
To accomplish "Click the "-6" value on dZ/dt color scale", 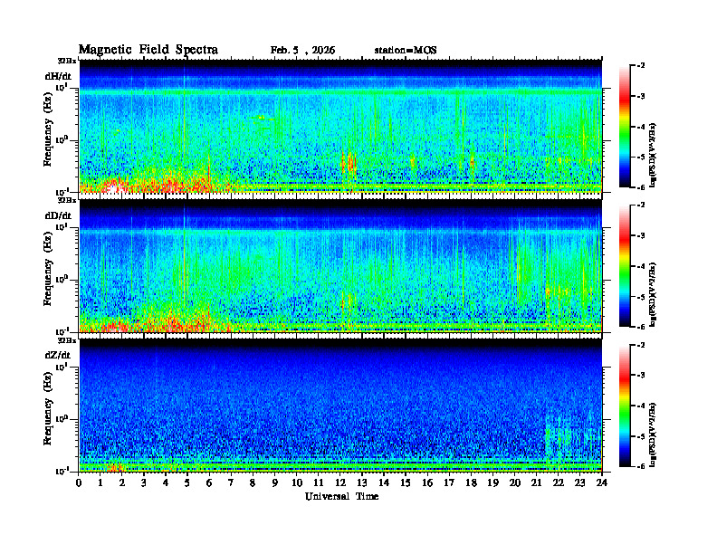I will 641,466.
